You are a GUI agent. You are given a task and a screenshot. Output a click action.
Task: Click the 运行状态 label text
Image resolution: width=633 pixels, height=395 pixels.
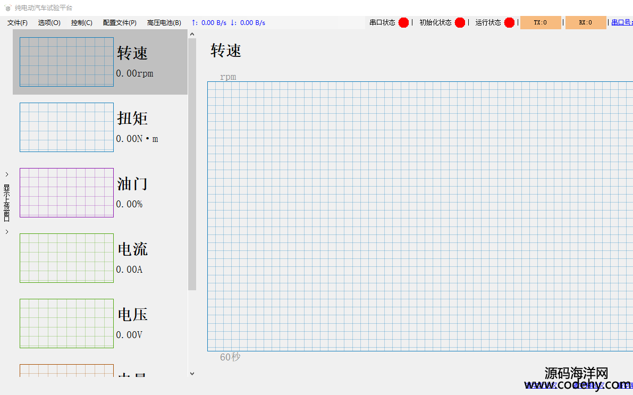tap(488, 23)
